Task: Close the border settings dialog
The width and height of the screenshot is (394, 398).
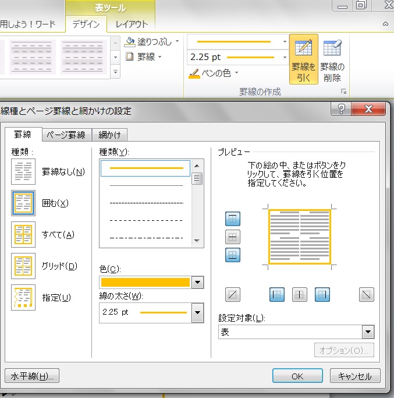Action: tap(368, 109)
